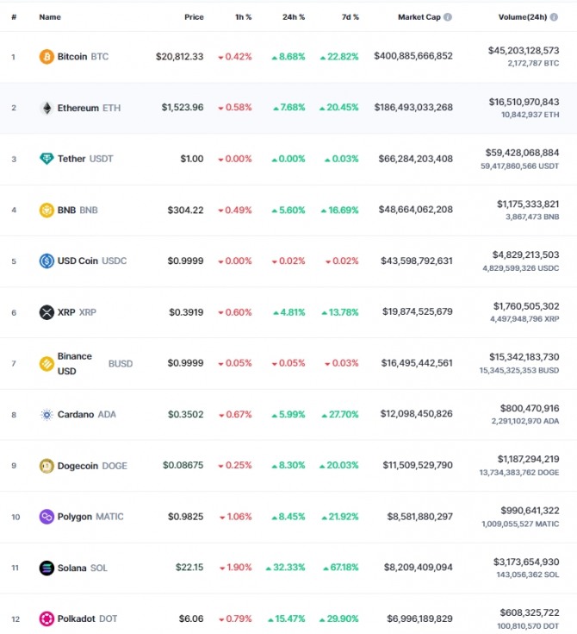Image resolution: width=577 pixels, height=634 pixels.
Task: Click the Tether logo icon
Action: tap(47, 159)
